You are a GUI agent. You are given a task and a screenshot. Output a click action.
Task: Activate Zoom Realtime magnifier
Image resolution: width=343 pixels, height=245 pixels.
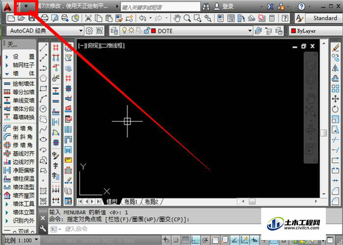[187, 18]
